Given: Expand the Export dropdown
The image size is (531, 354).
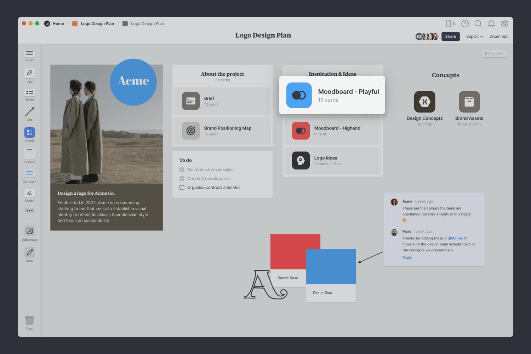Looking at the screenshot, I should coord(474,36).
